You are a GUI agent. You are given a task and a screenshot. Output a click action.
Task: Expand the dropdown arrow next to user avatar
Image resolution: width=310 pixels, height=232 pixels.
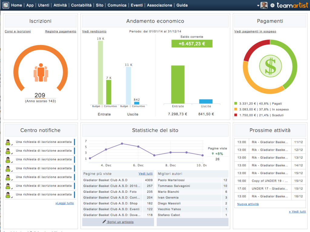(x=258, y=5)
